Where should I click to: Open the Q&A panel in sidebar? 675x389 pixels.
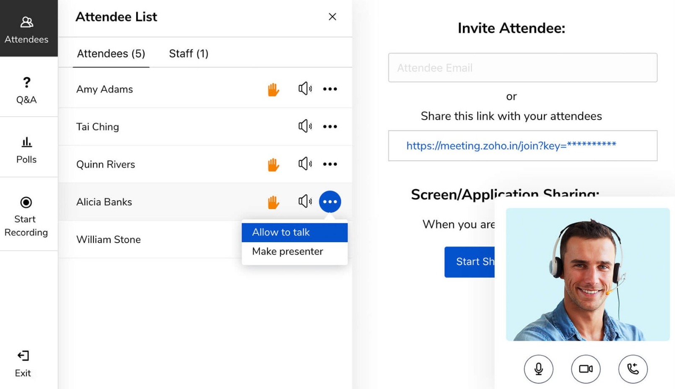pos(26,90)
